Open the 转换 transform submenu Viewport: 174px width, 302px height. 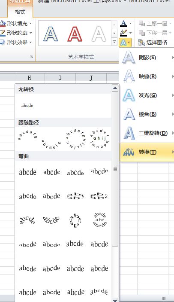(147, 152)
